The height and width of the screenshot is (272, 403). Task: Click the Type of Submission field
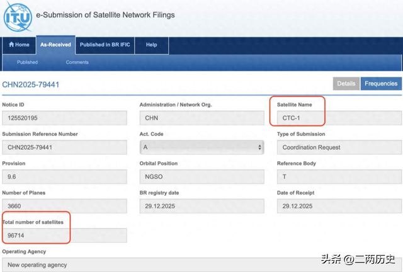click(339, 147)
